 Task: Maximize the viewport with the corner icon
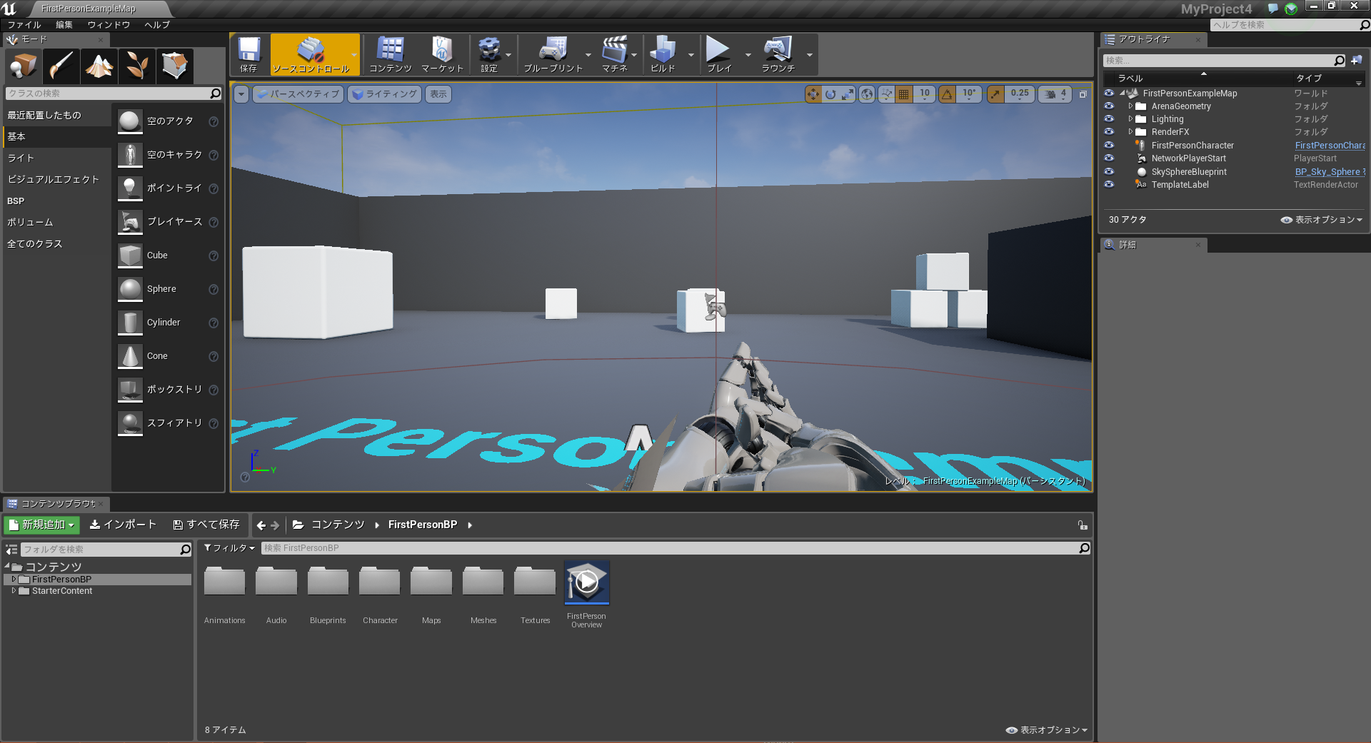[1083, 94]
